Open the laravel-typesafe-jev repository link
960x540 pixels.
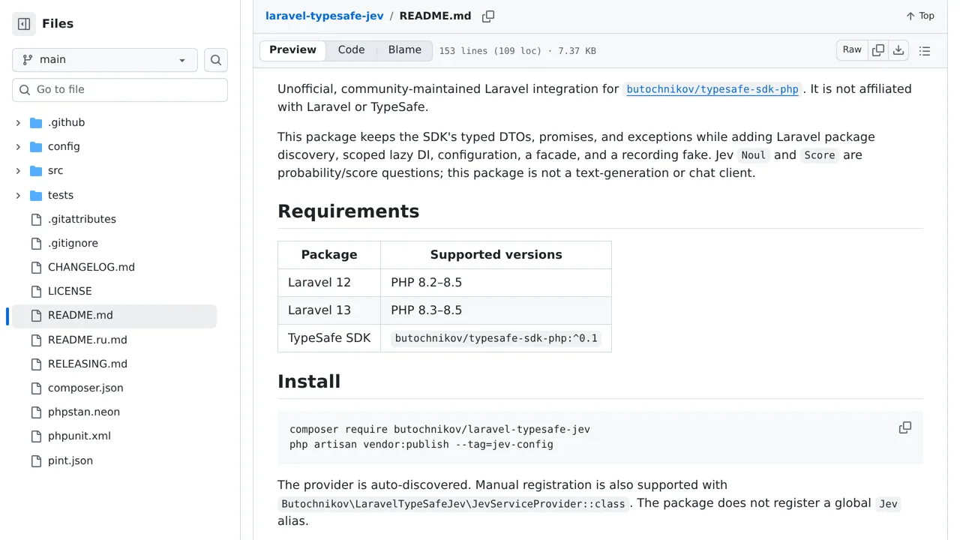[325, 16]
